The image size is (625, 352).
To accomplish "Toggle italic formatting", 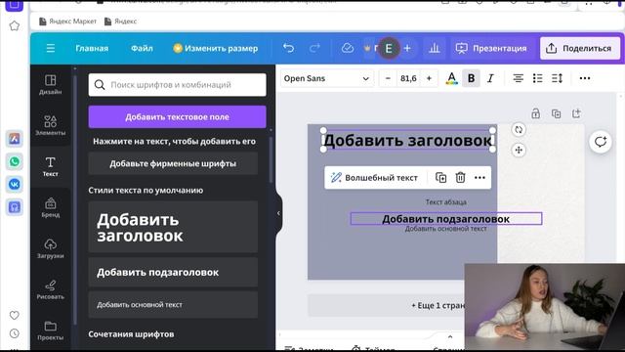I will point(490,78).
